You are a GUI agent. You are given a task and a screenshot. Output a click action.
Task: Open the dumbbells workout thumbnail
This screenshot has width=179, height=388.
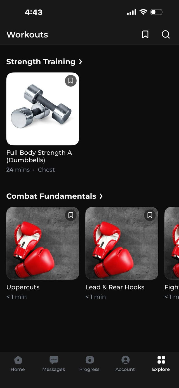click(43, 109)
